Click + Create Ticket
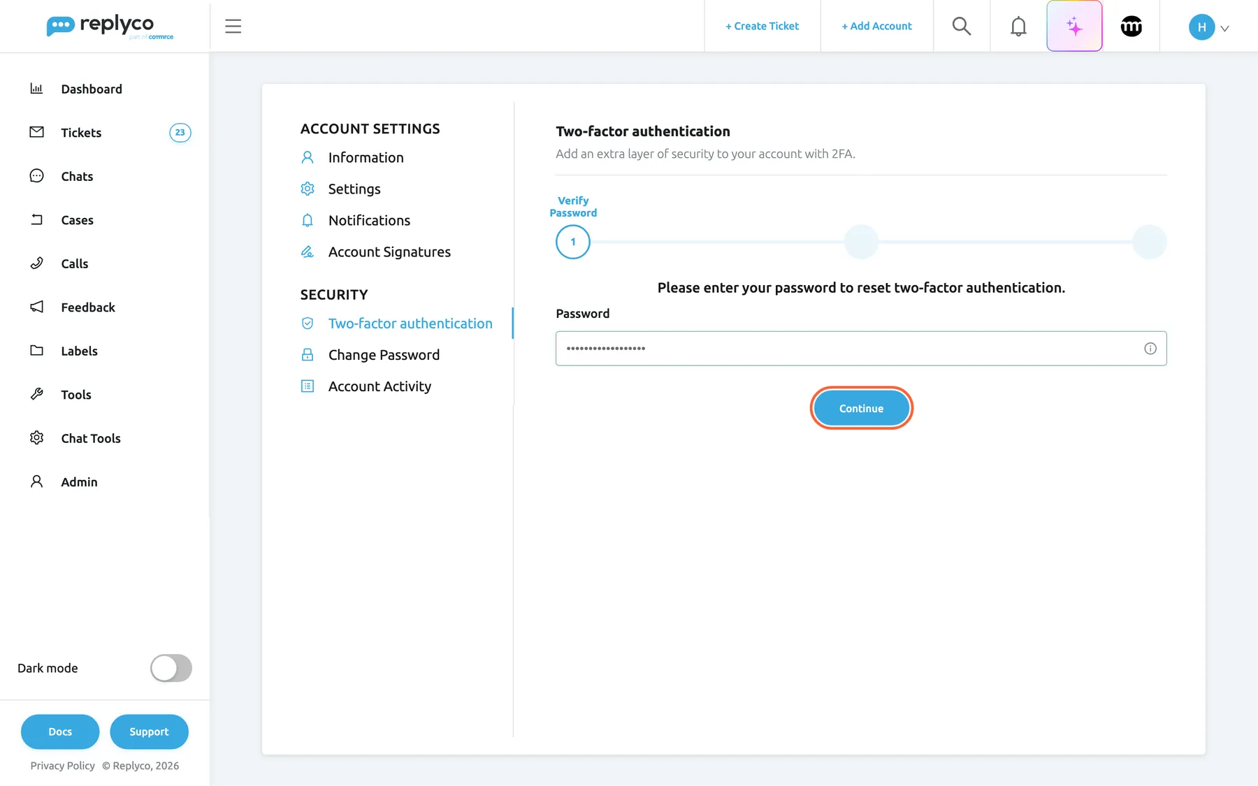 click(762, 26)
